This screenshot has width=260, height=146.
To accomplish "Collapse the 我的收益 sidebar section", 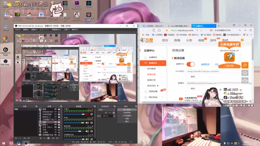I will click(163, 97).
